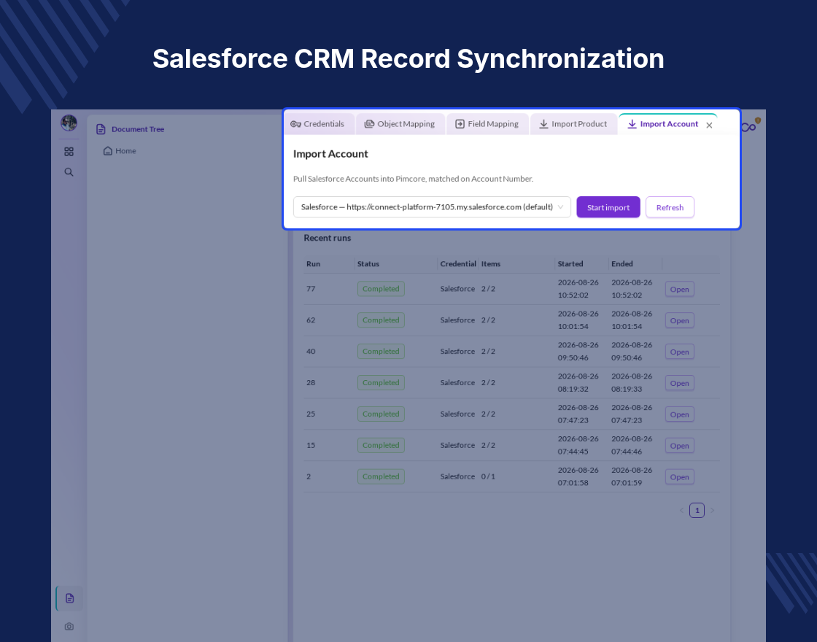Switch to the Object Mapping tab
The width and height of the screenshot is (817, 642).
pos(400,124)
